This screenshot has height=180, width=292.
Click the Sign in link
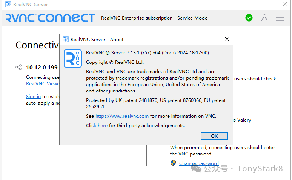(x=33, y=97)
